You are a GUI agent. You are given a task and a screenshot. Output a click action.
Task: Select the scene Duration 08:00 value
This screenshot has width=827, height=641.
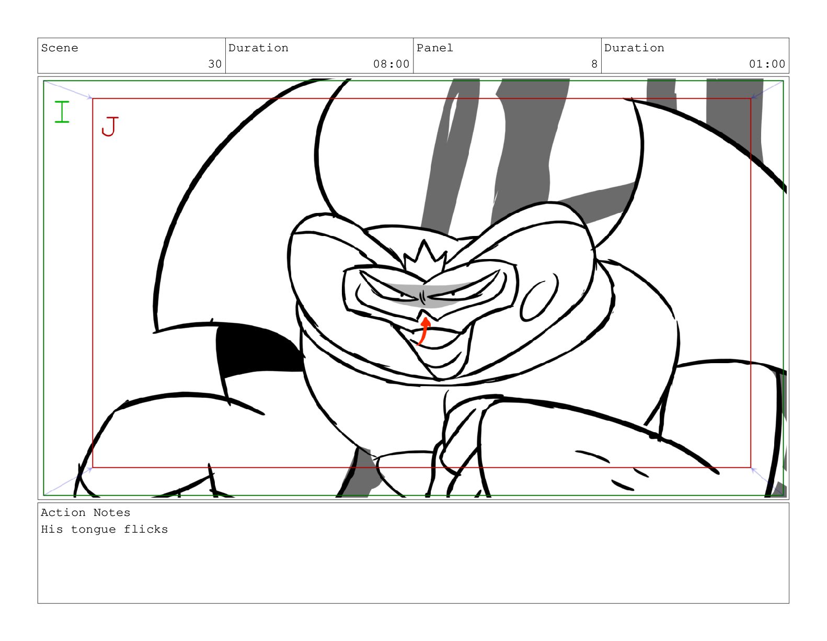[x=391, y=64]
